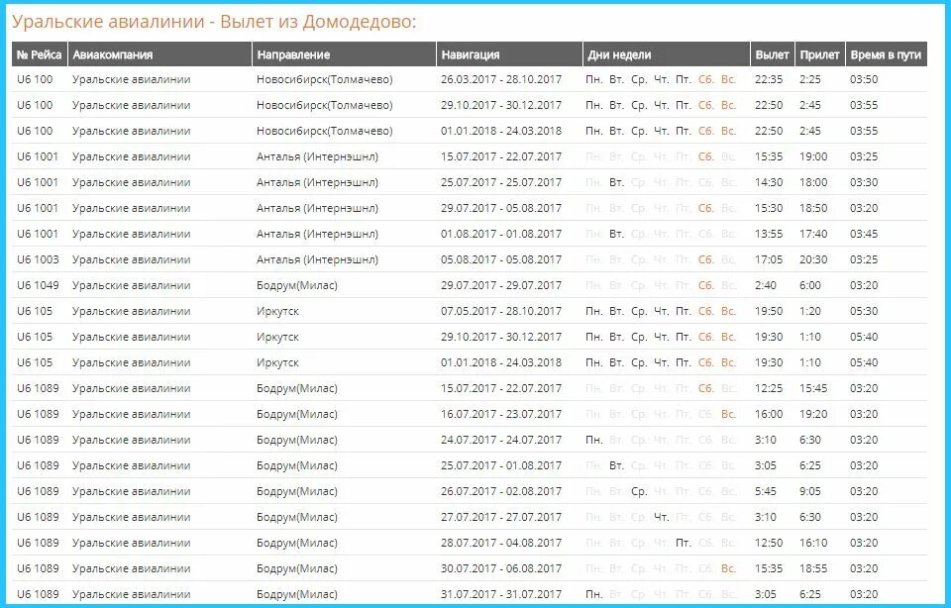Select date range 07.05.2017 - 28.10.2017
951x608 pixels.
(x=501, y=311)
